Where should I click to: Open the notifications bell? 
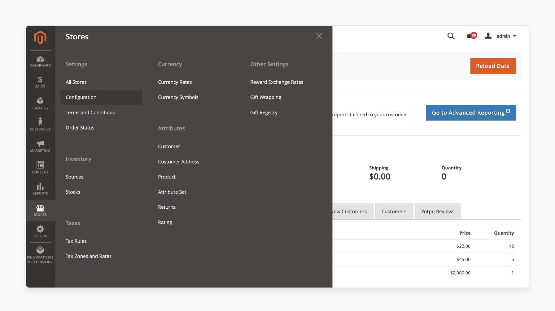(470, 36)
